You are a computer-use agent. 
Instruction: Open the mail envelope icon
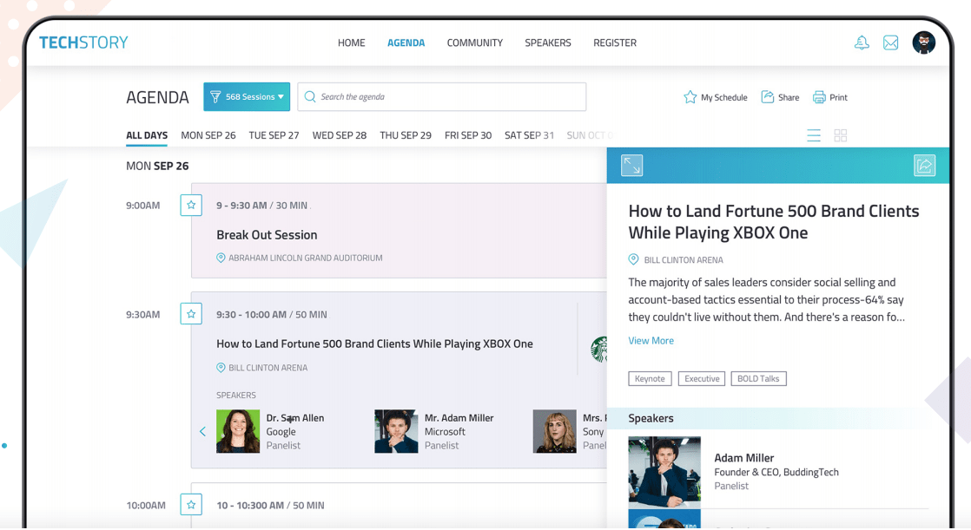pos(890,43)
